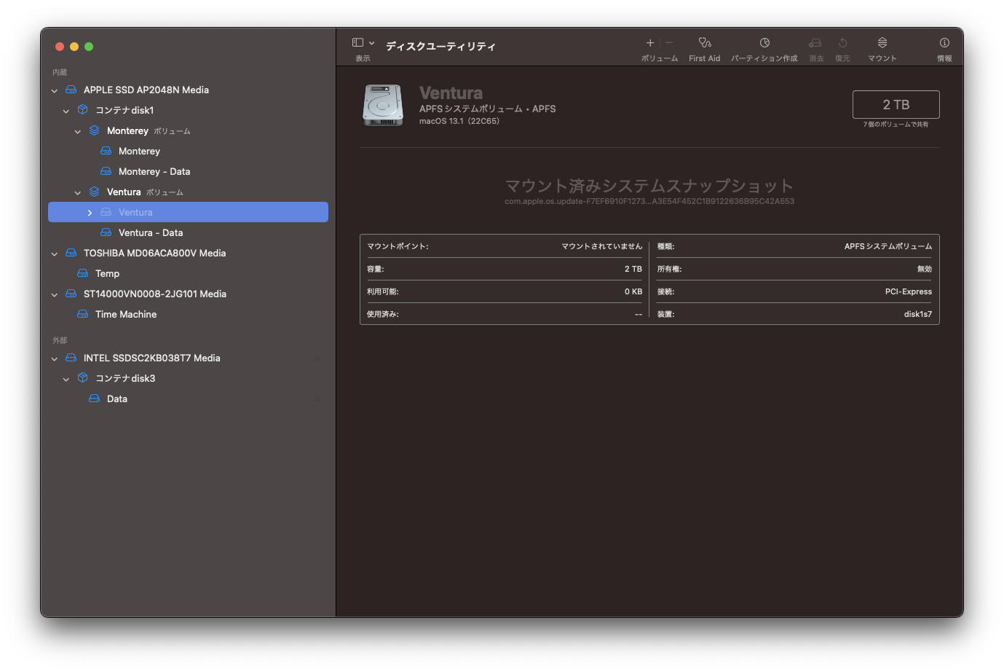
Task: Click the 接続 value PCI-Express
Action: 908,291
